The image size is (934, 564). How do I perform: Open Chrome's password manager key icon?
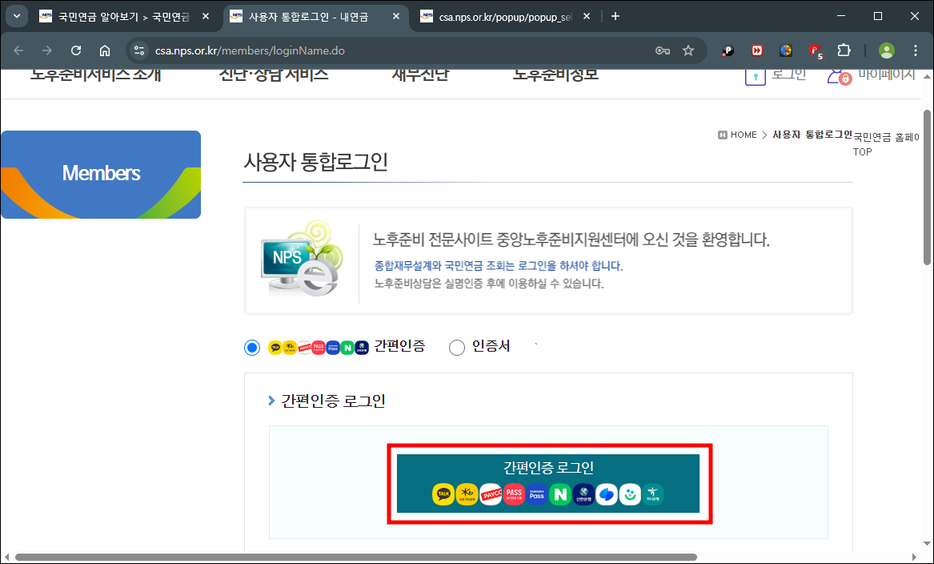click(662, 50)
